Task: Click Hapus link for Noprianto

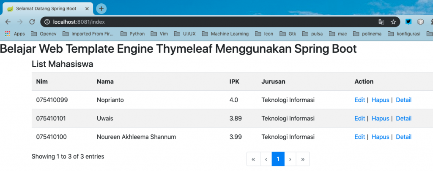Action: click(x=380, y=100)
